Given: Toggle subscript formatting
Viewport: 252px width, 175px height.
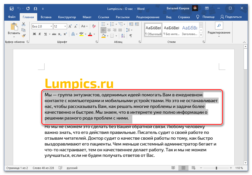Looking at the screenshot, I should 60,34.
